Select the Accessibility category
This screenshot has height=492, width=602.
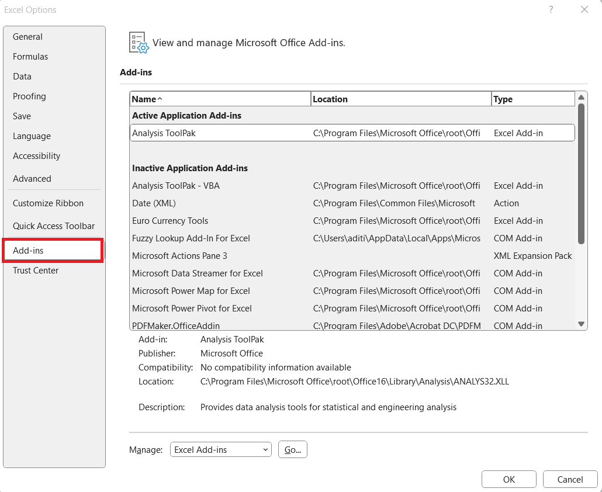pyautogui.click(x=54, y=156)
